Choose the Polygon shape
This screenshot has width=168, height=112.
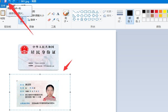[x=93, y=12]
